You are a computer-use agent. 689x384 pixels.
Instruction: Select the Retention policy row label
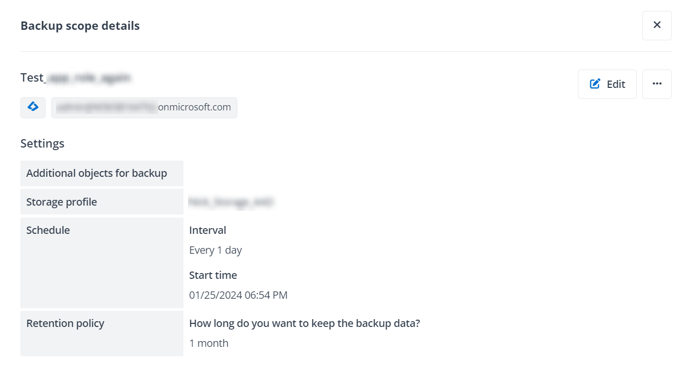pos(65,323)
